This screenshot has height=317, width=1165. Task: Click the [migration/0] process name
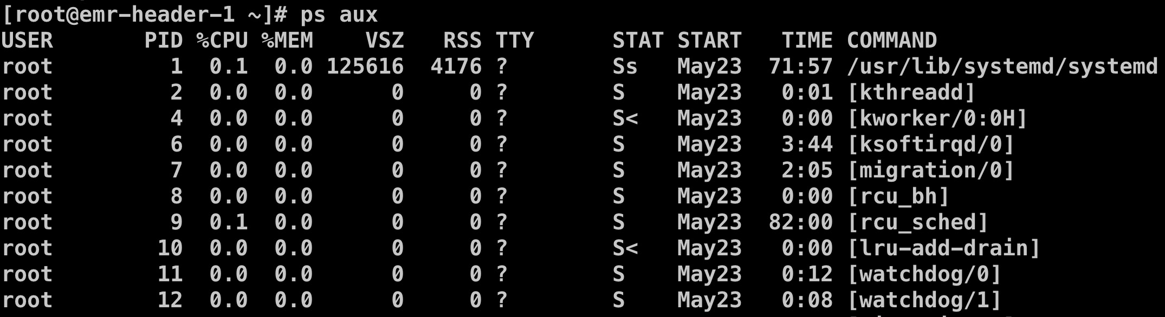click(930, 170)
